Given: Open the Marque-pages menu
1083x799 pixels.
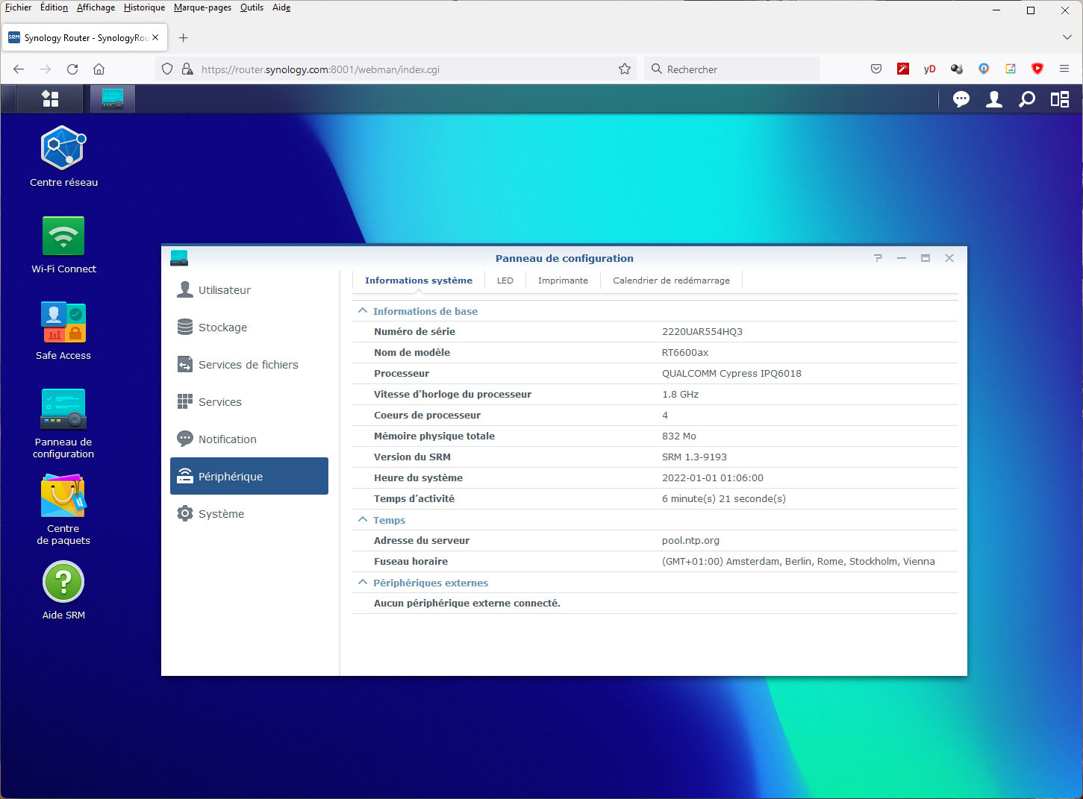Looking at the screenshot, I should (x=202, y=7).
